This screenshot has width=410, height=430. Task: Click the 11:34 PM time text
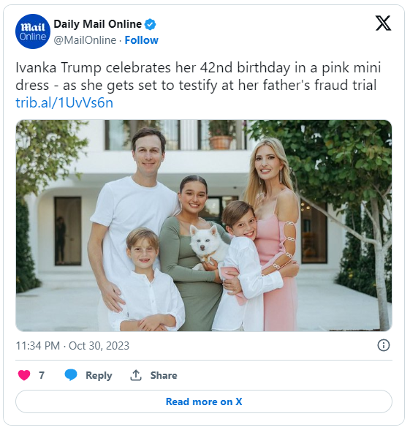pyautogui.click(x=38, y=346)
